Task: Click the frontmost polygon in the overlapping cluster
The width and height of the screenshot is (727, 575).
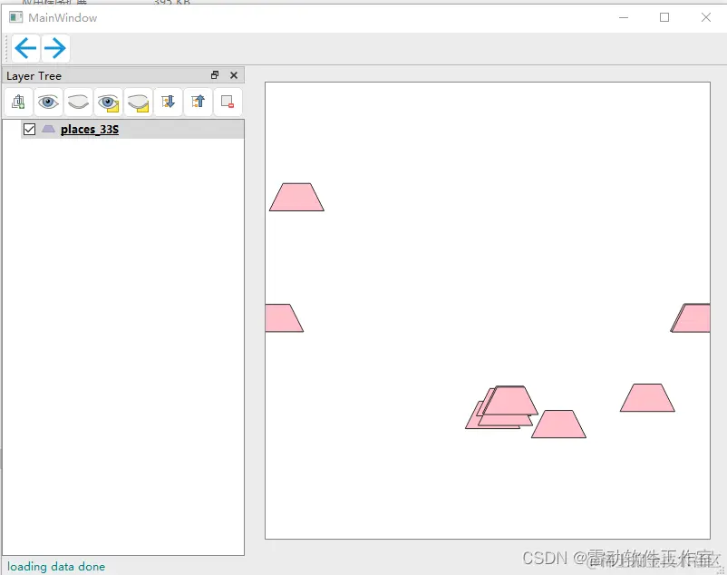Action: [510, 400]
